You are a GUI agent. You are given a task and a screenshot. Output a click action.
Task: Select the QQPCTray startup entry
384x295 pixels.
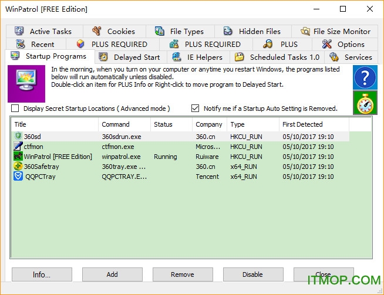pos(180,177)
